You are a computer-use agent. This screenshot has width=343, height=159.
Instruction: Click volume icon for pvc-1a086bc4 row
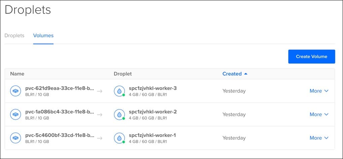[x=15, y=114]
